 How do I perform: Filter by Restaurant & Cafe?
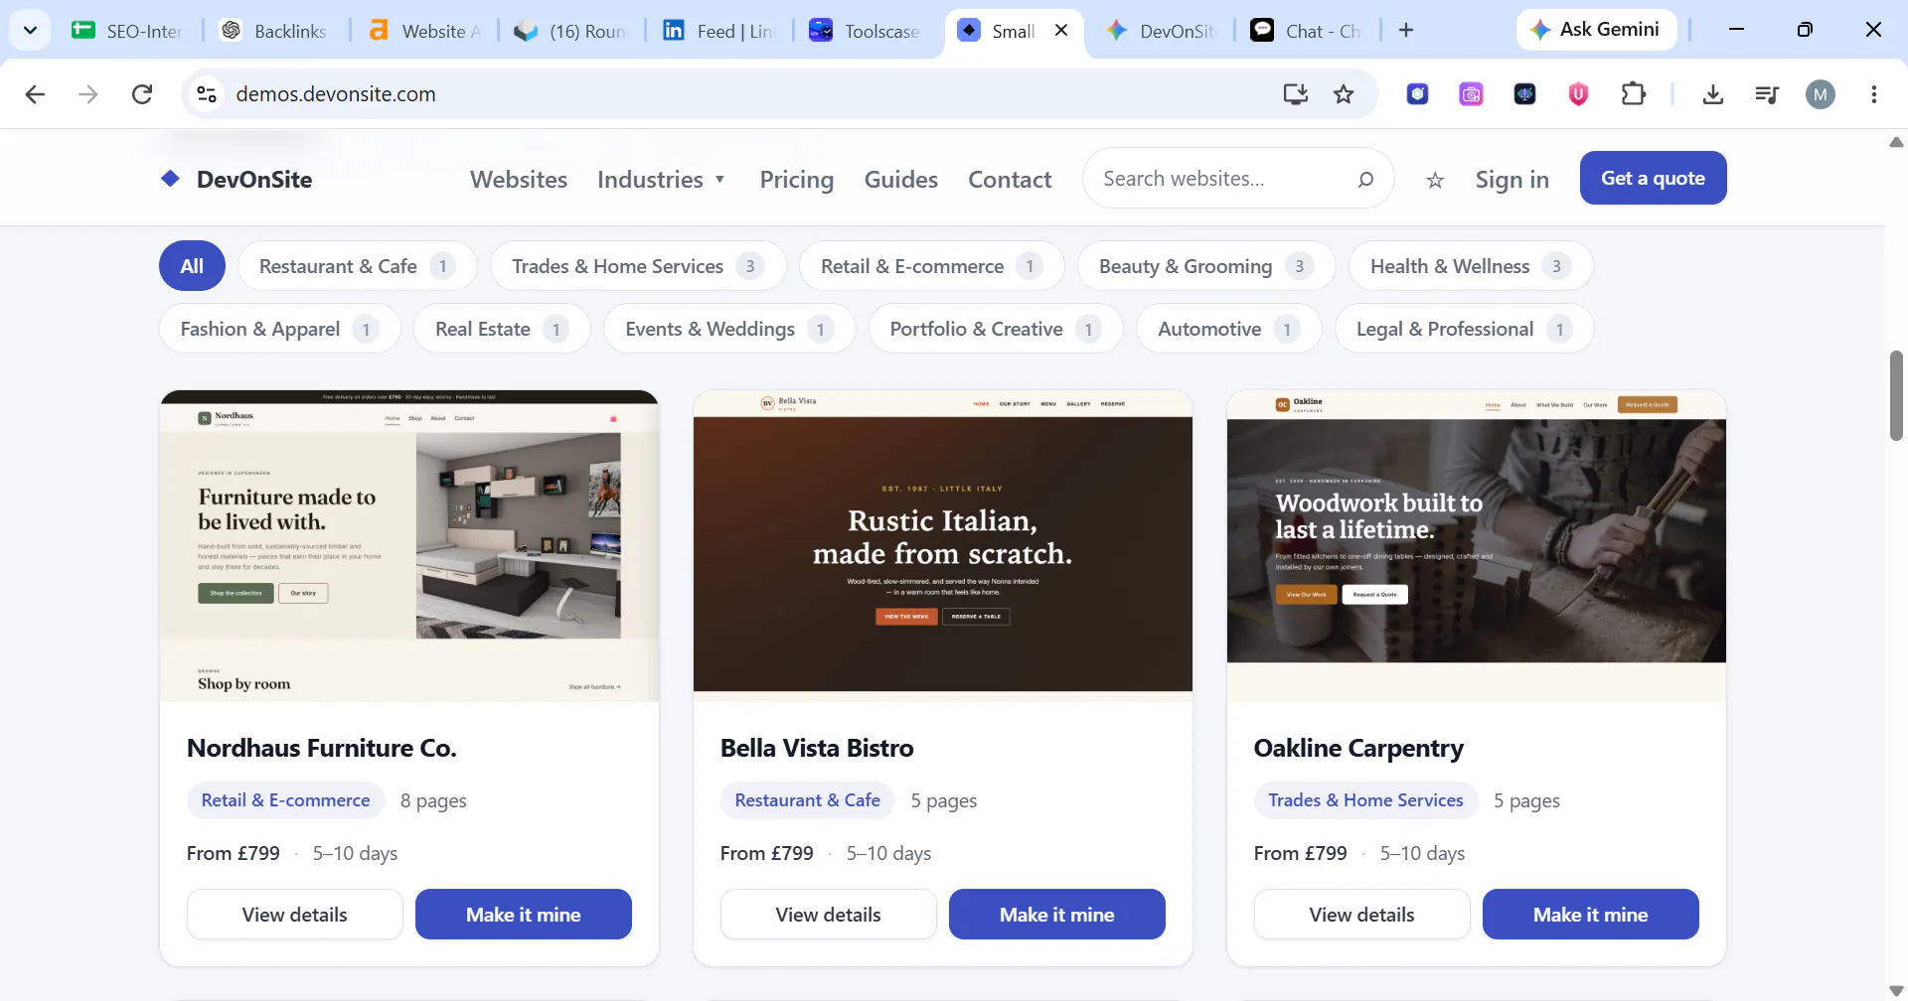[x=358, y=266]
